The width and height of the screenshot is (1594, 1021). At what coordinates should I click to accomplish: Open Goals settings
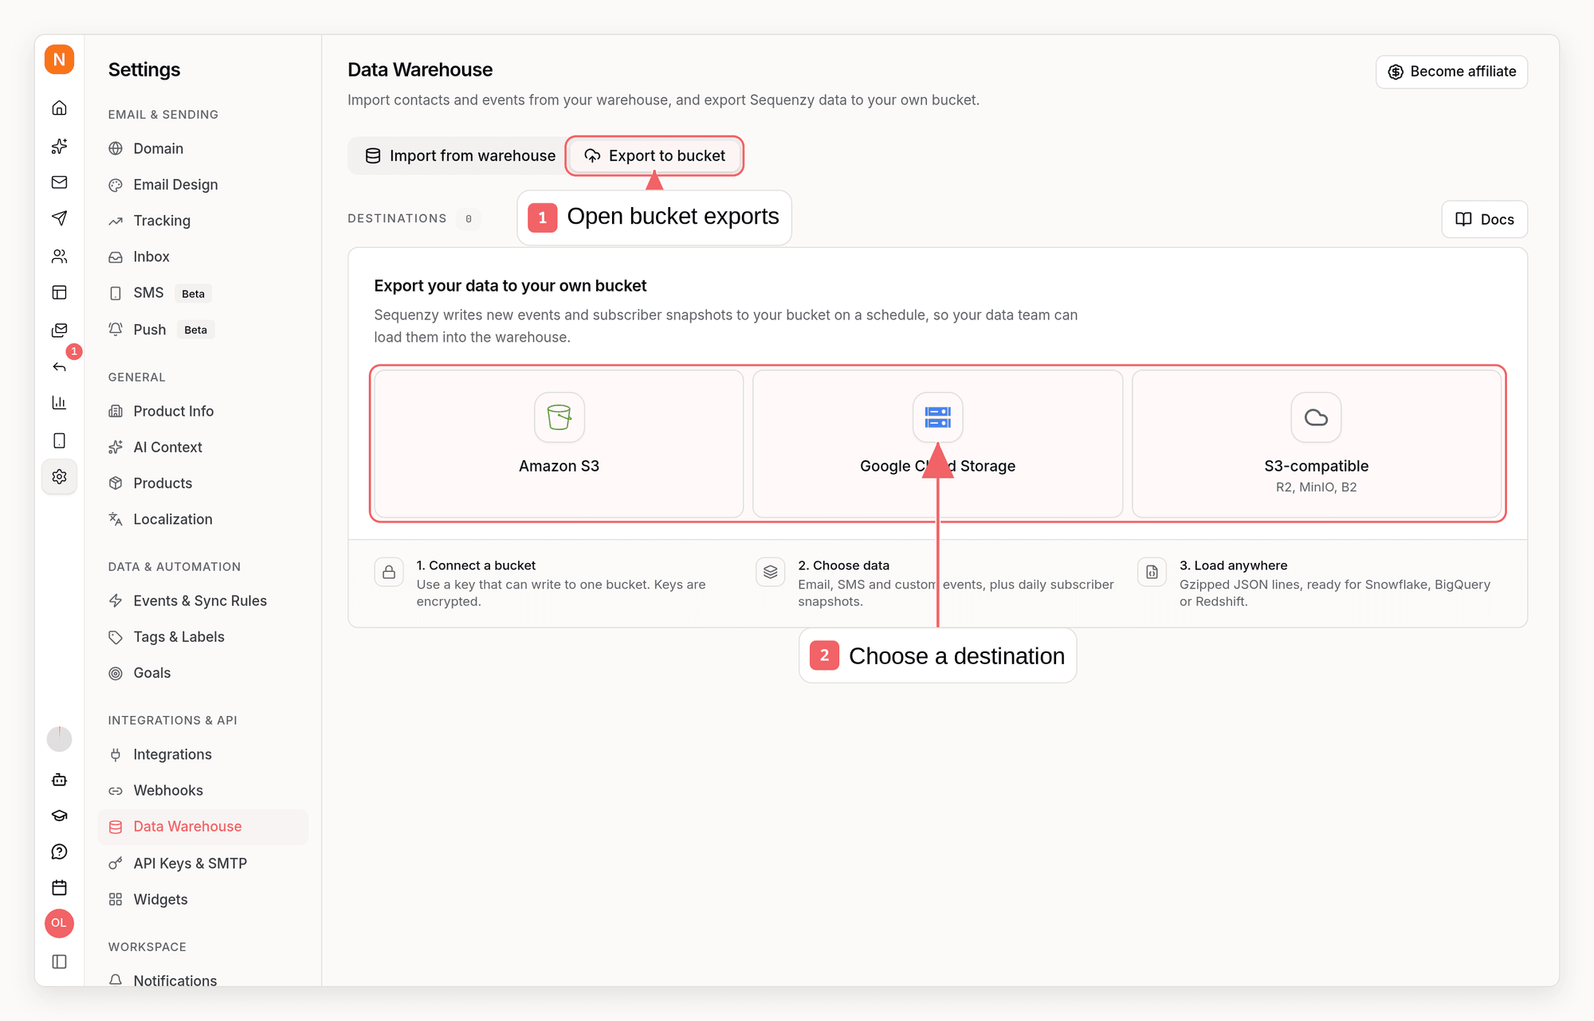202,673
